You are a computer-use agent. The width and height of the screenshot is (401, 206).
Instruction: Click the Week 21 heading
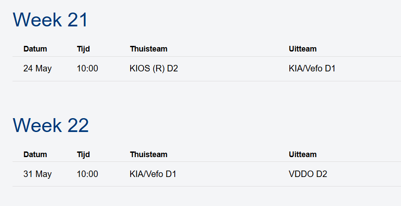tap(50, 20)
